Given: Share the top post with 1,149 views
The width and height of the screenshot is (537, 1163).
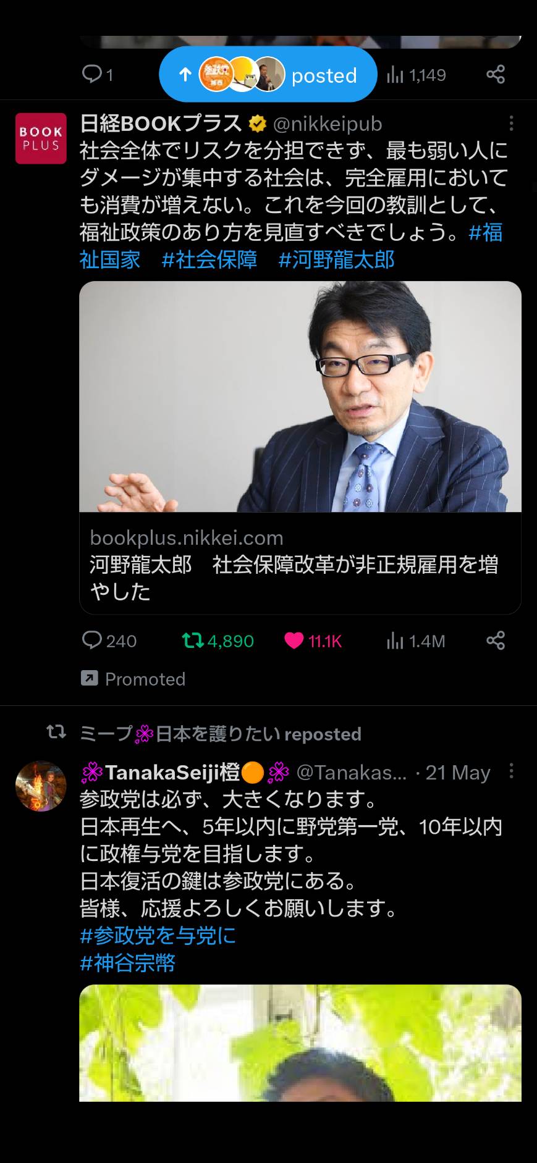Looking at the screenshot, I should click(496, 74).
